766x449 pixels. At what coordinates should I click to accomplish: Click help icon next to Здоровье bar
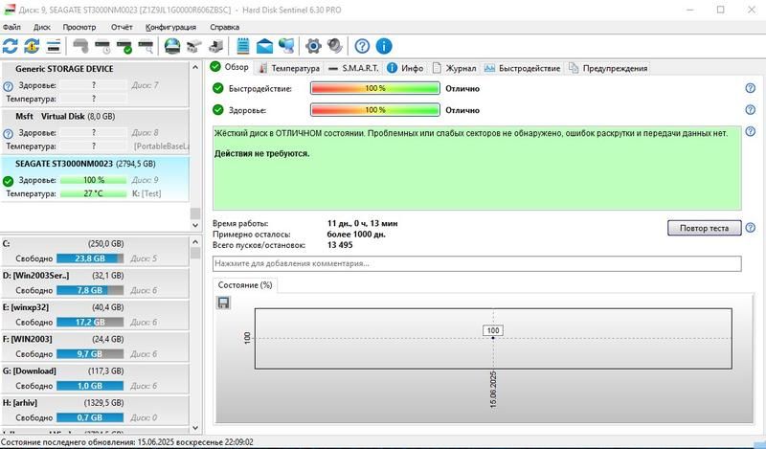click(751, 109)
